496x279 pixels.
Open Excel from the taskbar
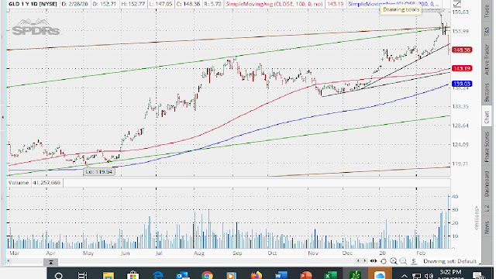click(331, 275)
